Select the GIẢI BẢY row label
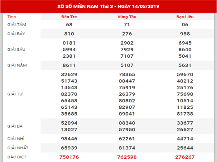 [x=16, y=34]
